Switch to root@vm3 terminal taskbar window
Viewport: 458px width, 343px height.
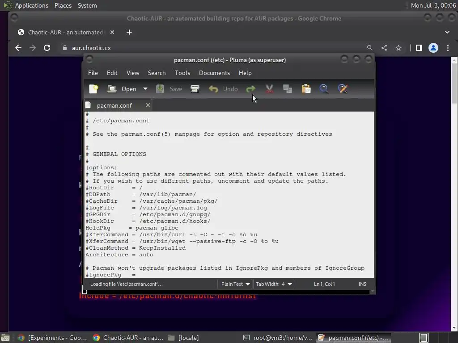pyautogui.click(x=278, y=338)
